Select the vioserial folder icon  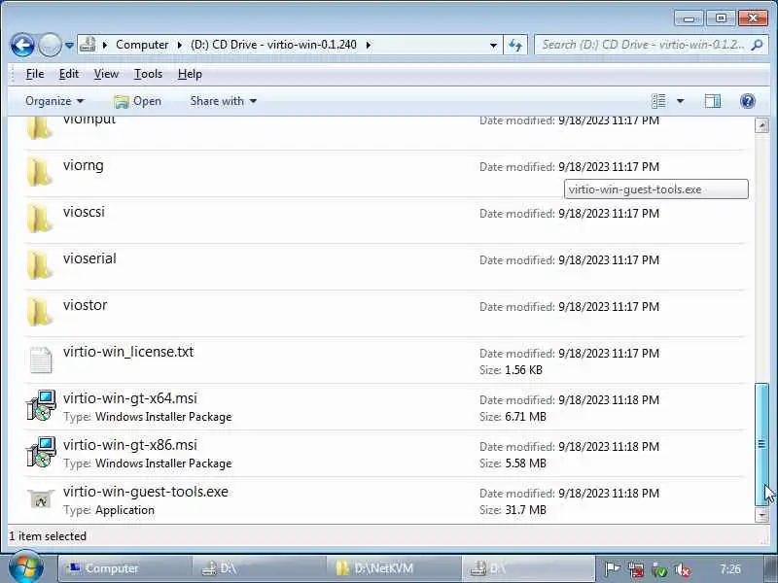pyautogui.click(x=40, y=265)
